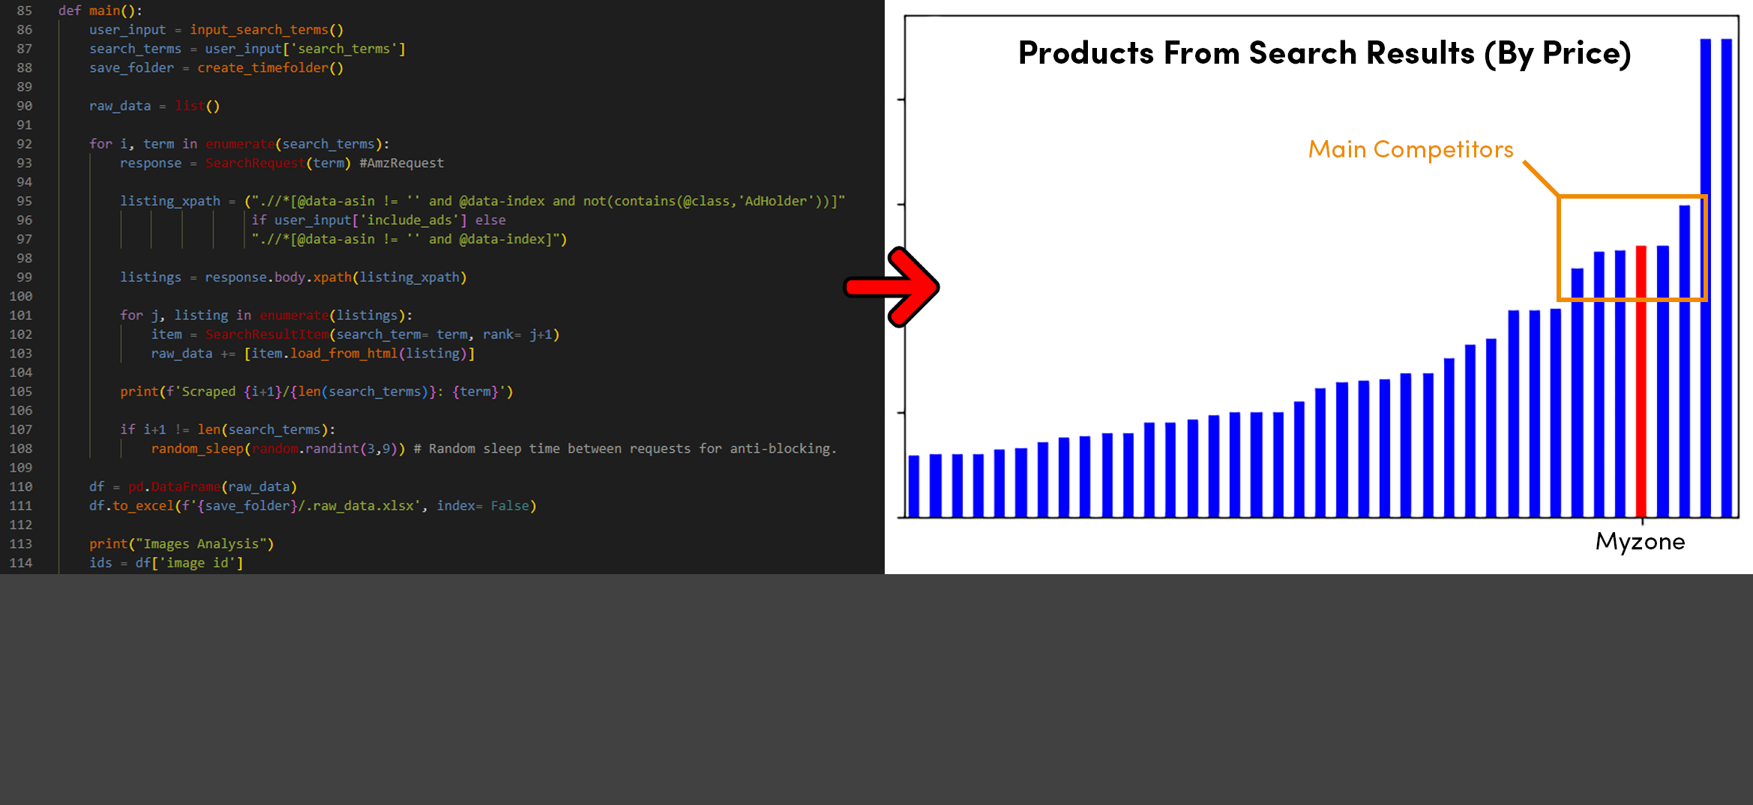The width and height of the screenshot is (1753, 805).
Task: Click "if user_input['include_ads'] else" text
Action: pyautogui.click(x=379, y=220)
